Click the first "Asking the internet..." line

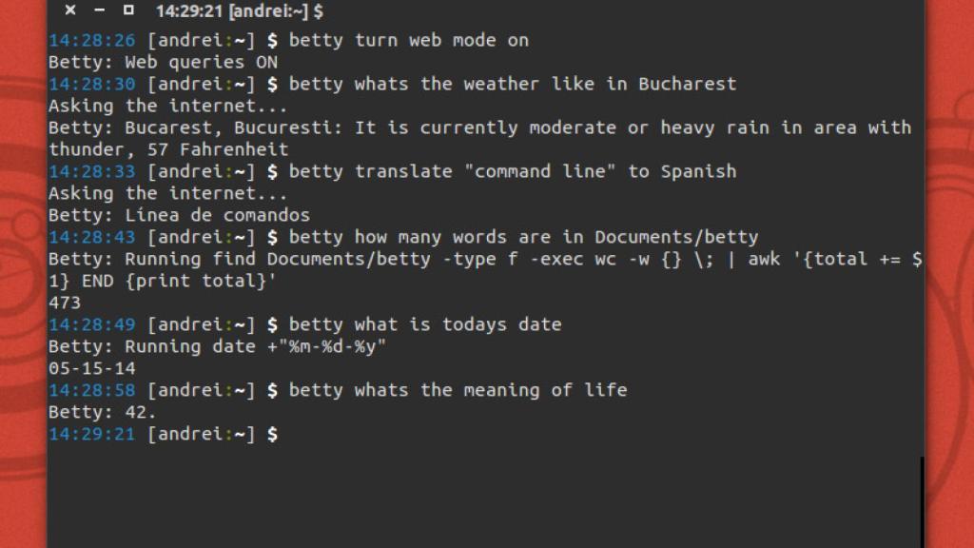tap(167, 106)
